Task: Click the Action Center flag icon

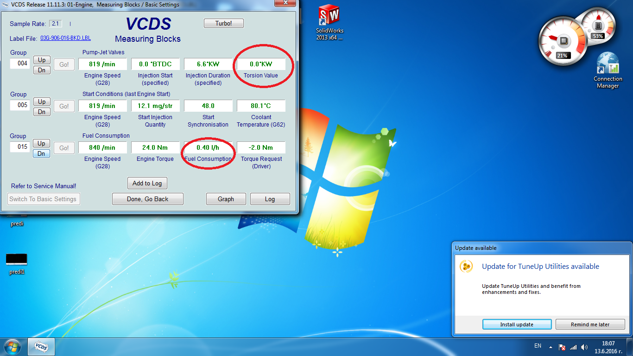Action: pyautogui.click(x=562, y=347)
